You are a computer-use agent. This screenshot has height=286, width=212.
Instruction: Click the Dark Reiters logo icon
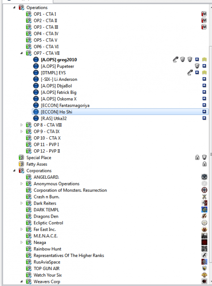(x=204, y=203)
